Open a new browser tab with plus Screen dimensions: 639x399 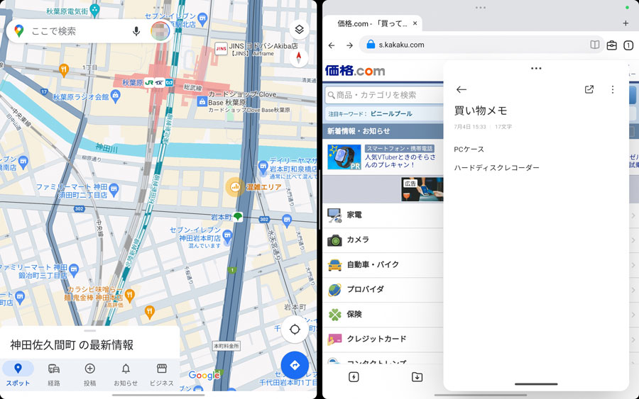point(626,23)
